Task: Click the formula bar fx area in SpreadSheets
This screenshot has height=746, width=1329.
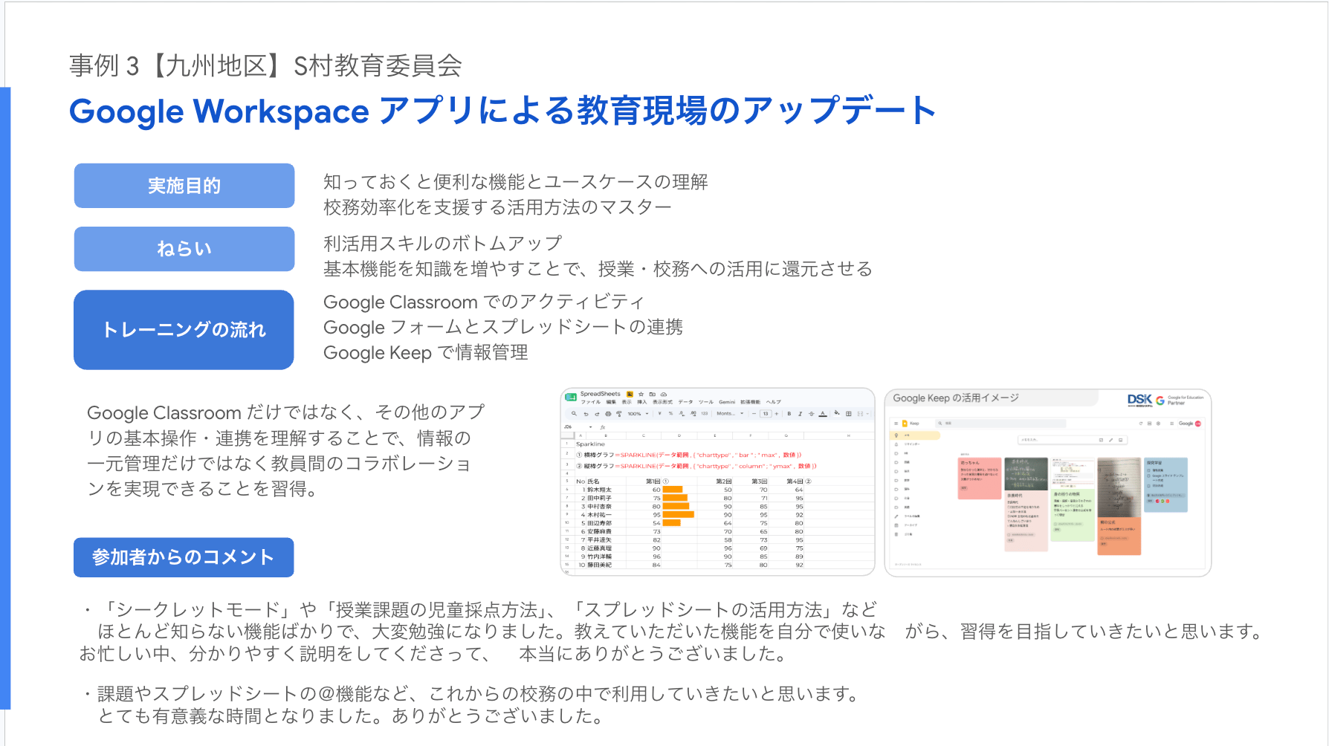Action: 602,427
